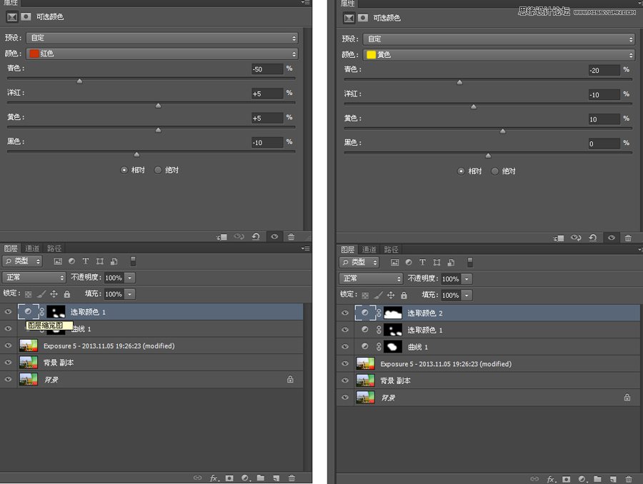
Task: Open the 颜色 dropdown showing 红色
Action: pos(161,54)
